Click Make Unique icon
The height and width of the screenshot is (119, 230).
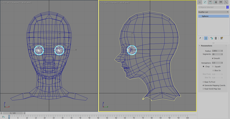(212, 38)
